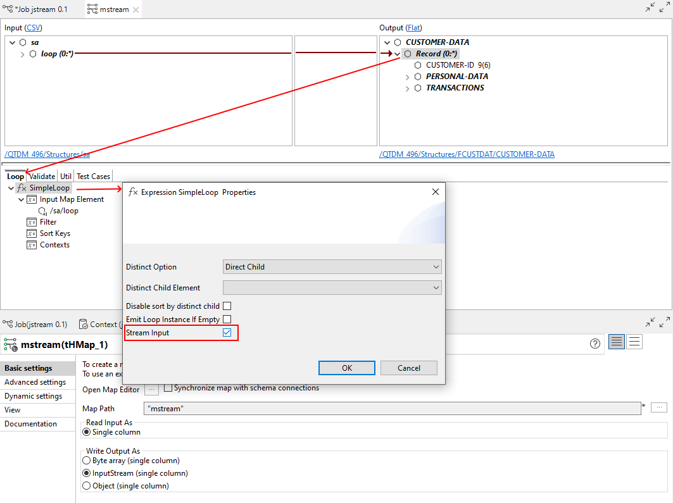The image size is (673, 503).
Task: Uncheck the Stream Input checkbox
Action: (227, 332)
